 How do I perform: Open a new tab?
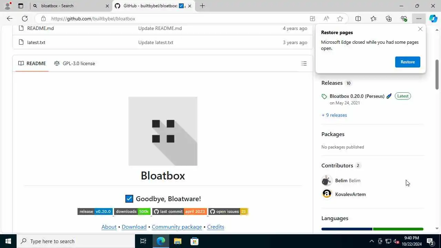[202, 6]
